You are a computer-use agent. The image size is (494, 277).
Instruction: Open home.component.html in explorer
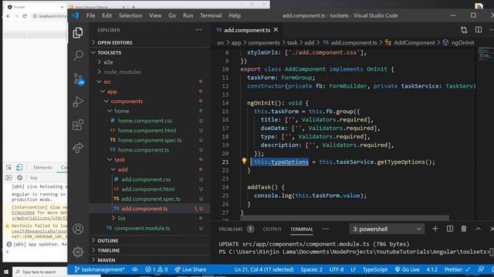pos(147,130)
